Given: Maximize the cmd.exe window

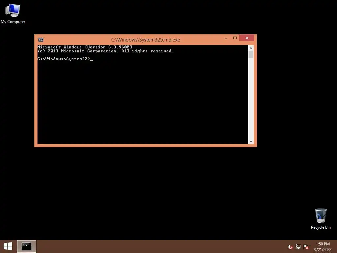Looking at the screenshot, I should coord(235,38).
